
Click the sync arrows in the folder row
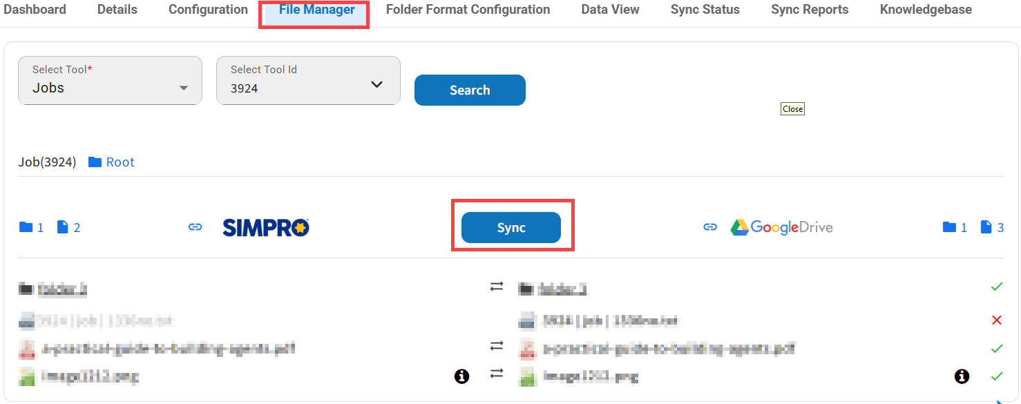(497, 287)
